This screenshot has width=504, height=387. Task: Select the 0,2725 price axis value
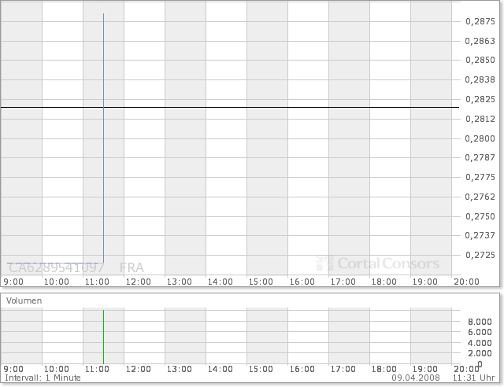(x=480, y=255)
